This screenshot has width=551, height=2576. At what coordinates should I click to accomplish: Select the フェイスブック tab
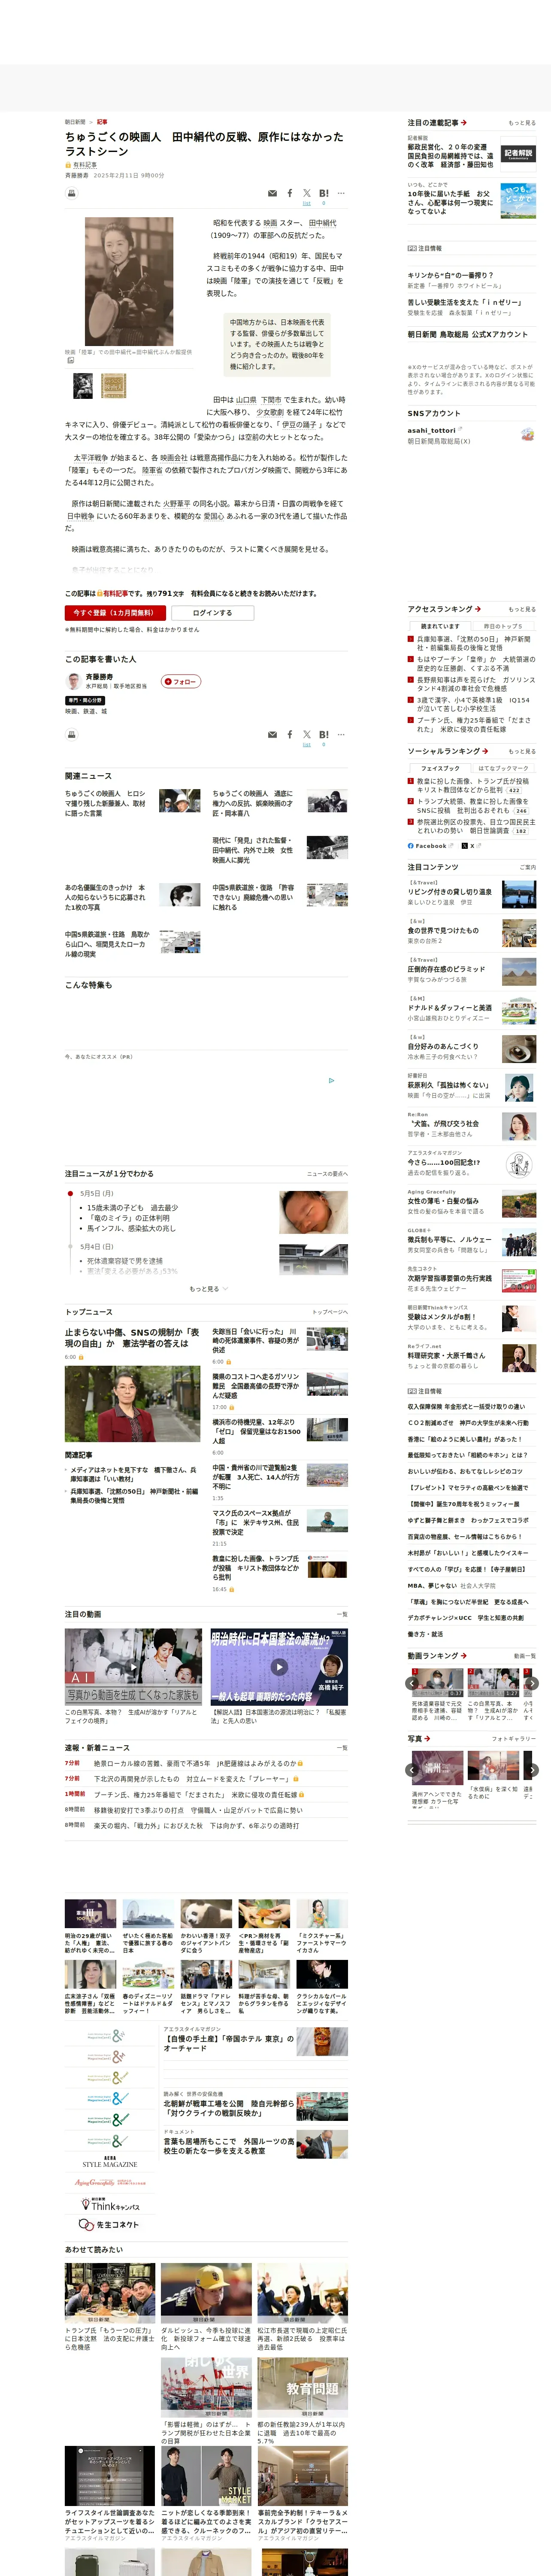[439, 768]
